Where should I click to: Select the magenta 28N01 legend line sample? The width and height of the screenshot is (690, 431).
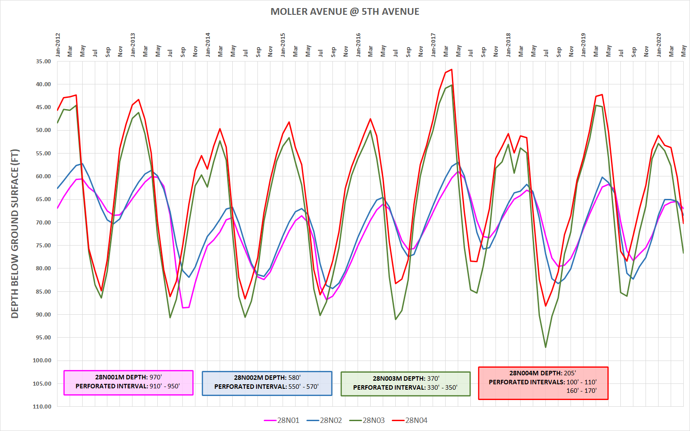270,421
